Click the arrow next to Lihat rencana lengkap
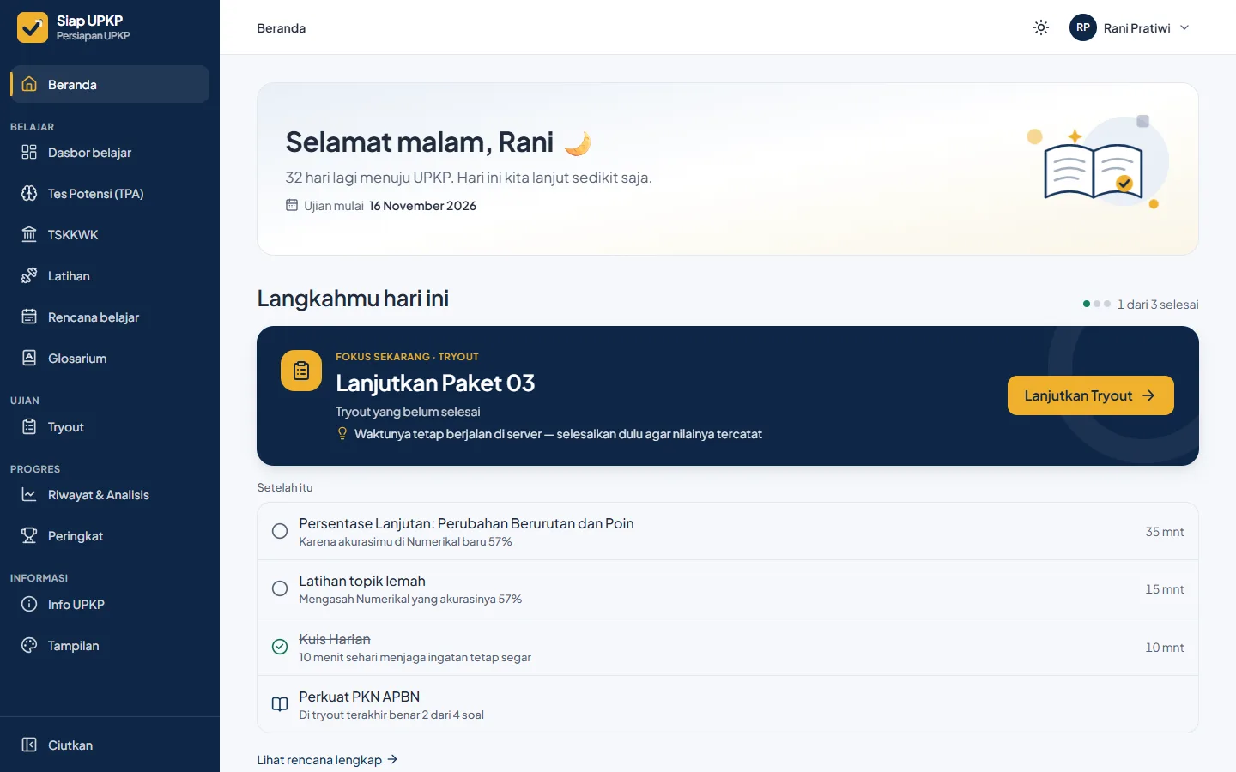Image resolution: width=1236 pixels, height=772 pixels. tap(392, 759)
